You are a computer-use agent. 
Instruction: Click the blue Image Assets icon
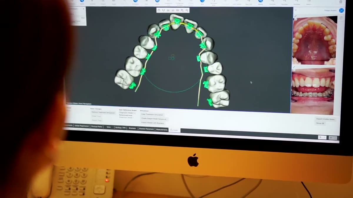[x=341, y=10]
